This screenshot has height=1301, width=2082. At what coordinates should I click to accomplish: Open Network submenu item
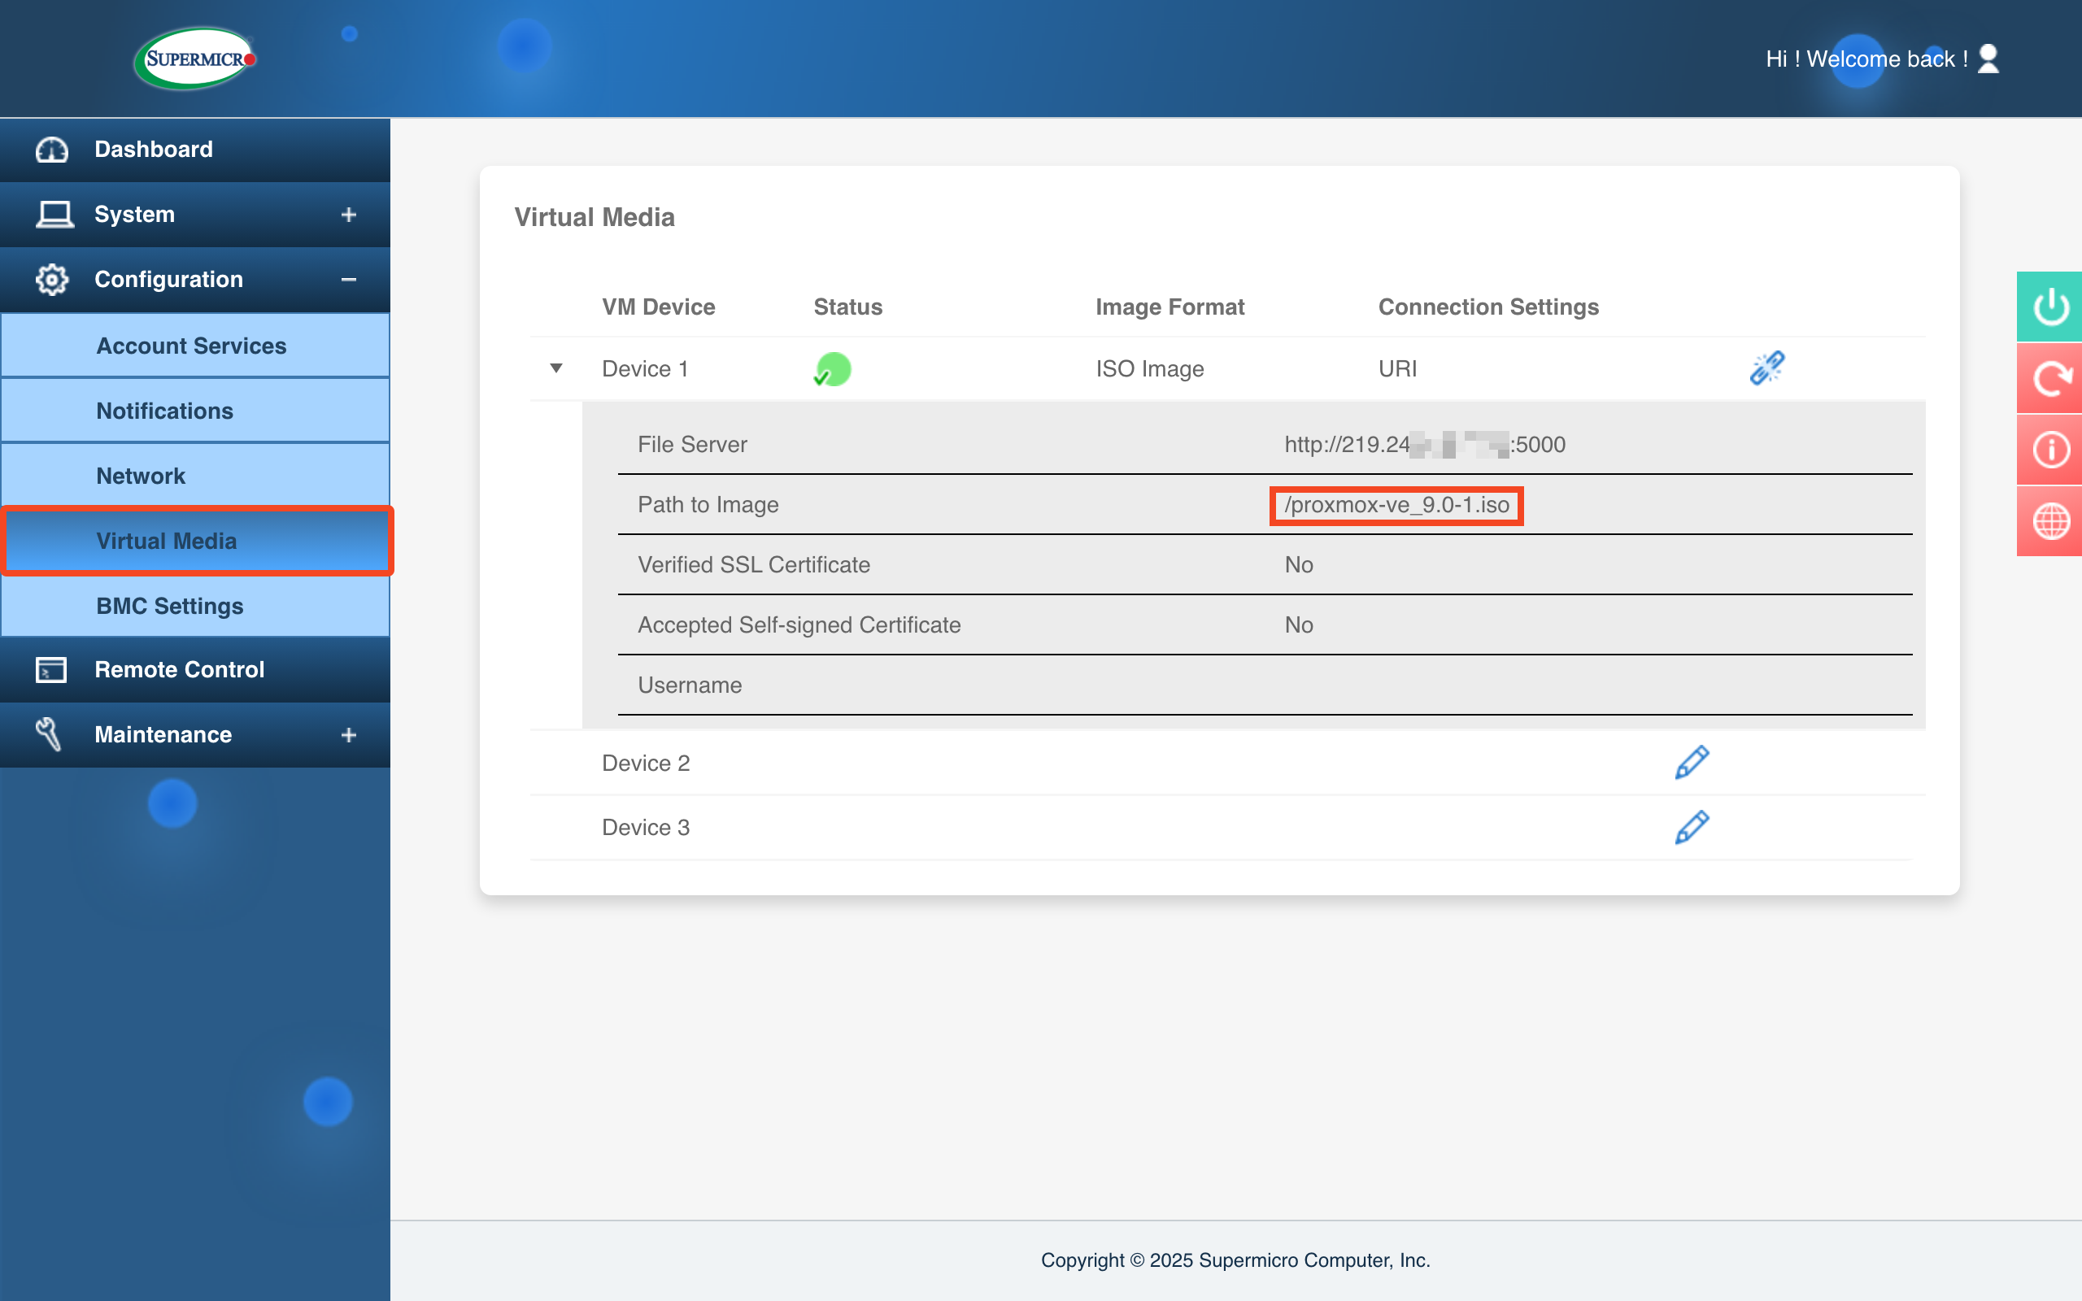(x=195, y=476)
